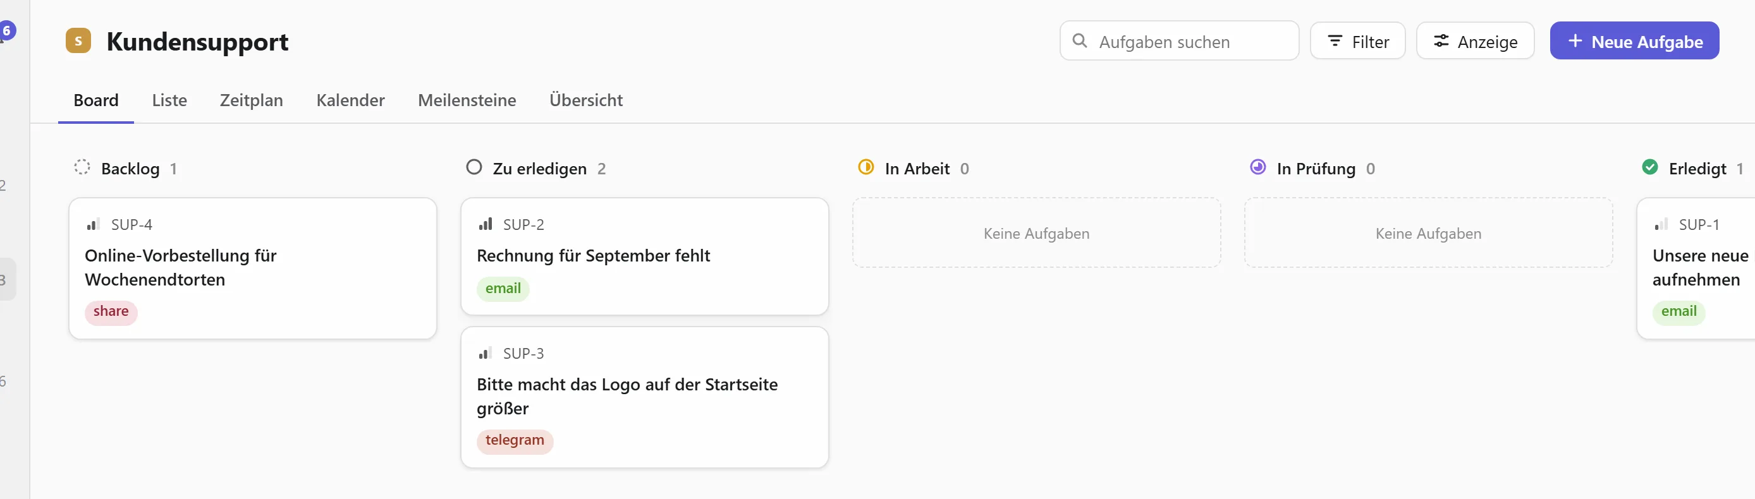Click the Kundensupport project title
The height and width of the screenshot is (499, 1755).
(198, 42)
